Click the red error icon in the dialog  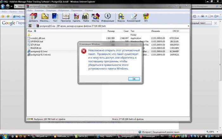84,51
